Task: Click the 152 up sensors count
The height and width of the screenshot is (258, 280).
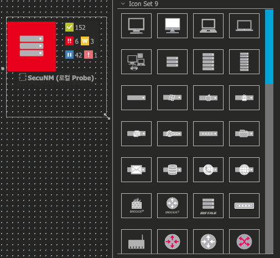Action: click(x=80, y=28)
